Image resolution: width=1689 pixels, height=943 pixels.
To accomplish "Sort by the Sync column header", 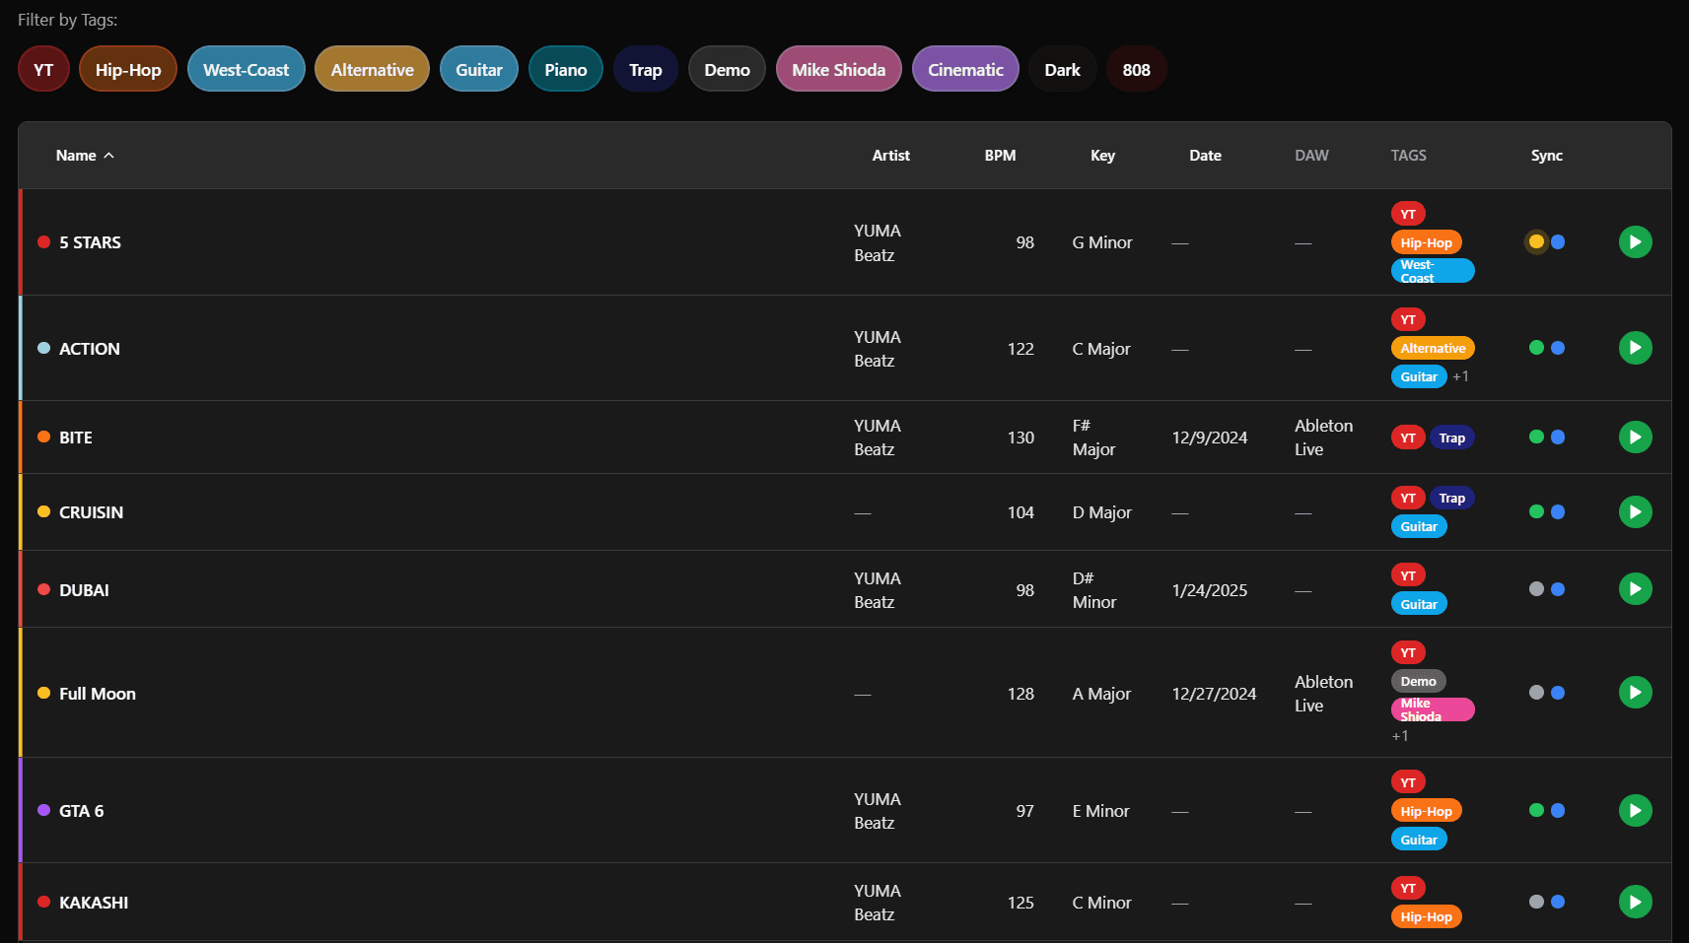I will point(1546,156).
